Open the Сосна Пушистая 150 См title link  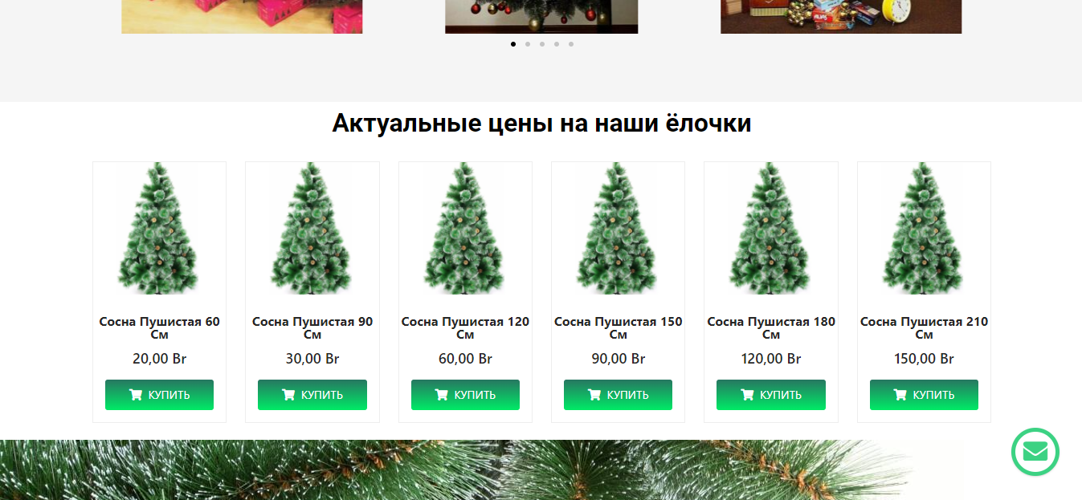tap(618, 327)
